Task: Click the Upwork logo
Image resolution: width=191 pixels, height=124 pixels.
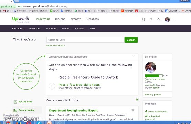Action: (x=21, y=19)
